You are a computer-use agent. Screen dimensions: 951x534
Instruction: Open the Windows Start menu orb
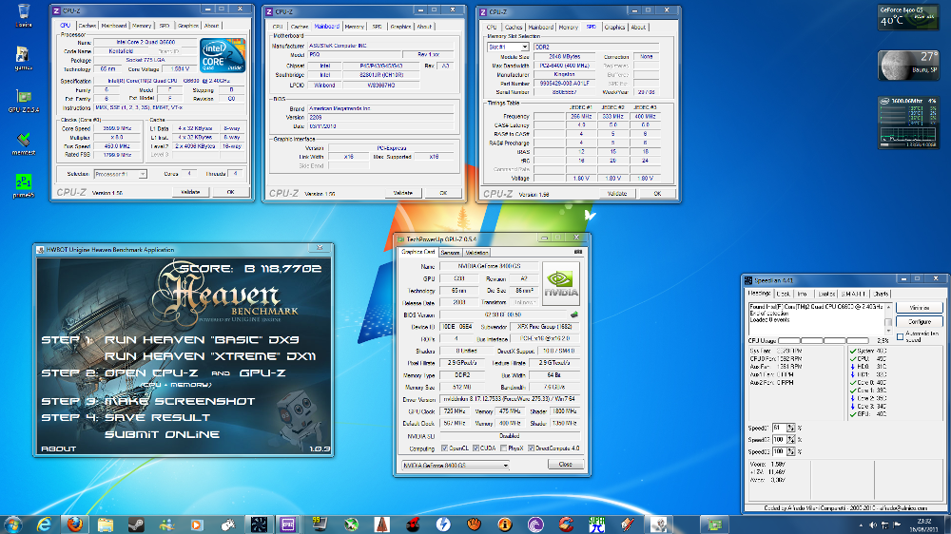pos(13,524)
